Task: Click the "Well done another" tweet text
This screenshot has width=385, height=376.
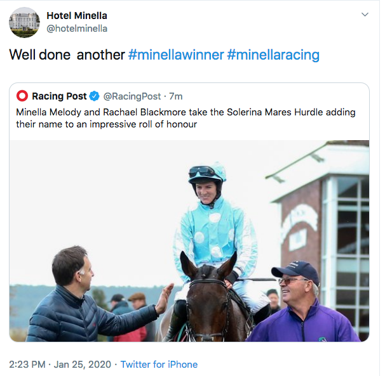Action: (x=67, y=55)
